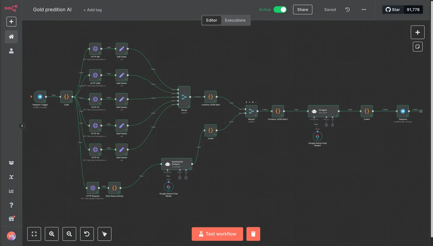The width and height of the screenshot is (433, 246).
Task: Select the Google Gemini Chat Model1 node
Action: click(x=317, y=136)
